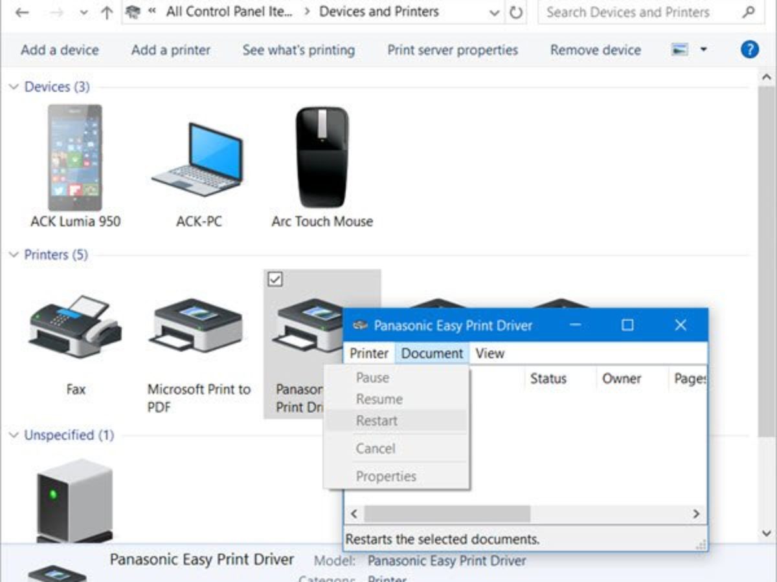The height and width of the screenshot is (582, 777).
Task: Click the search magnifier icon
Action: [748, 12]
